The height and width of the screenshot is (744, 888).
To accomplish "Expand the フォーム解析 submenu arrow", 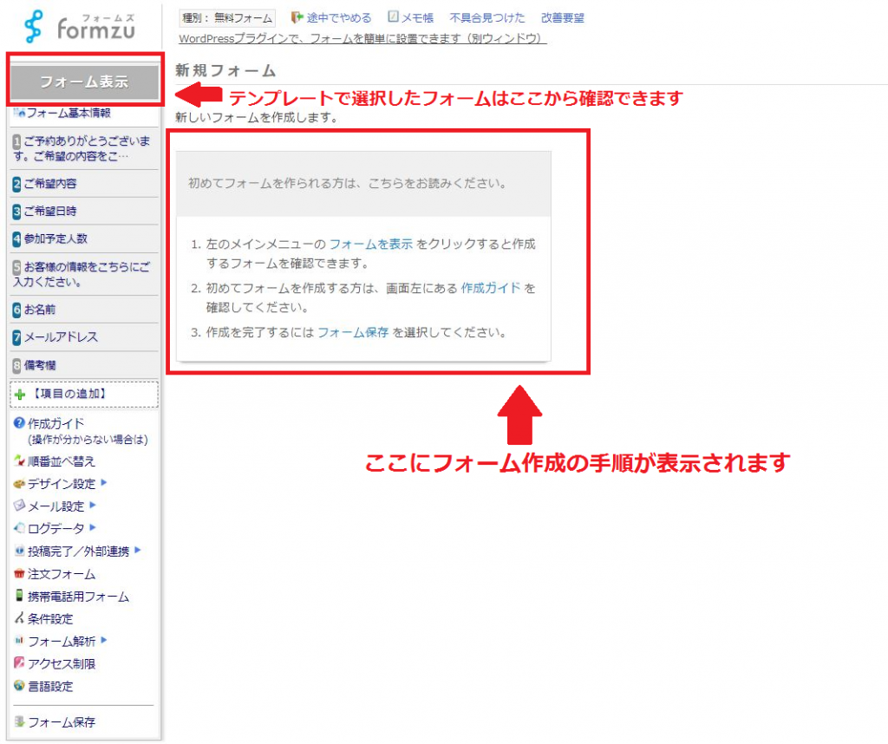I will (x=104, y=641).
